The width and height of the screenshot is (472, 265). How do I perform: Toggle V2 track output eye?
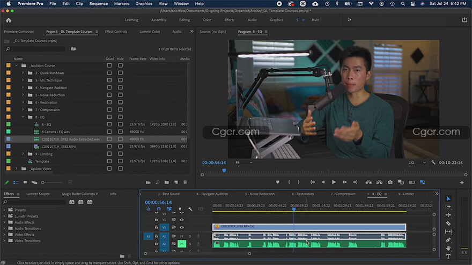(181, 219)
